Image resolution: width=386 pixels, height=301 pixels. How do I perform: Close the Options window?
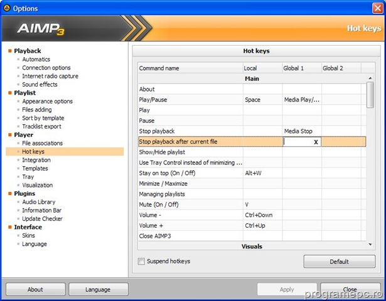pos(377,8)
